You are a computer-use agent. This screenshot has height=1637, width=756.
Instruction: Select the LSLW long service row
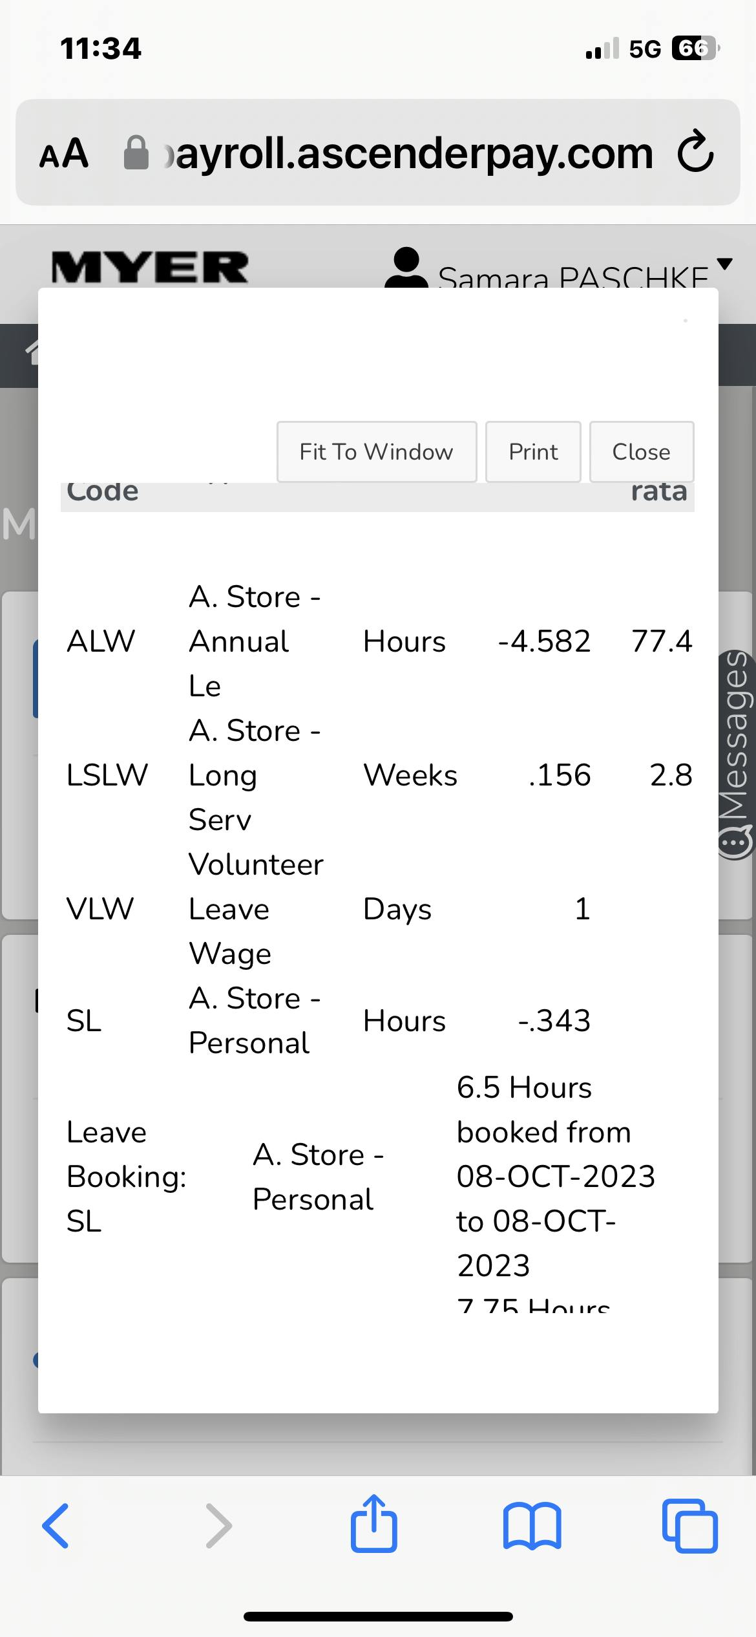click(x=378, y=775)
